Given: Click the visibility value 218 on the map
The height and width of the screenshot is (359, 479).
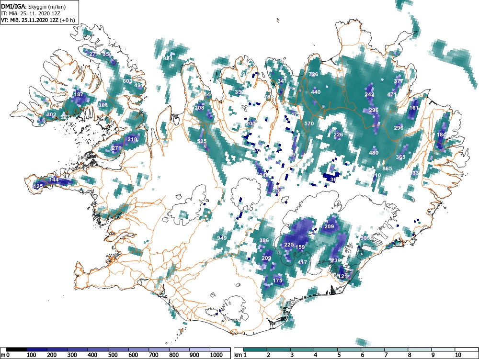Looking at the screenshot, I should point(132,139).
